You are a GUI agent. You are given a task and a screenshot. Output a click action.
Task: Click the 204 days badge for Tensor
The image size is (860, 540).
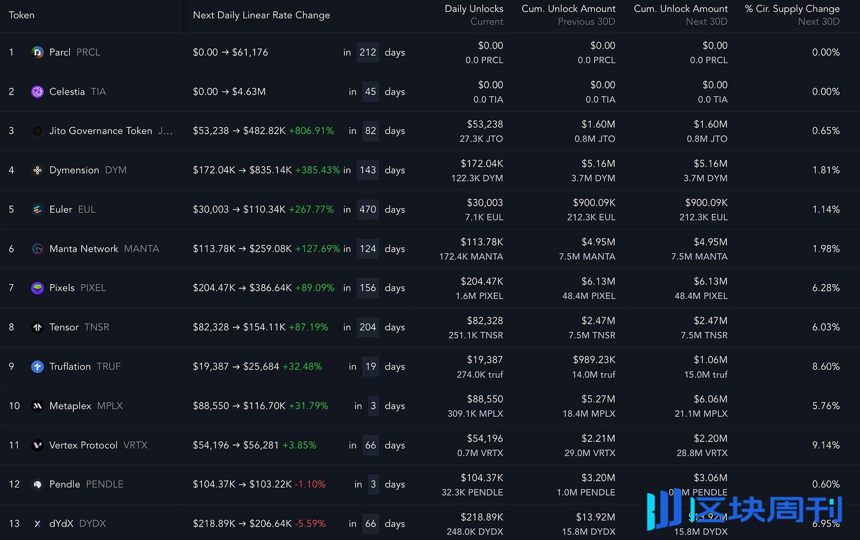tap(367, 327)
